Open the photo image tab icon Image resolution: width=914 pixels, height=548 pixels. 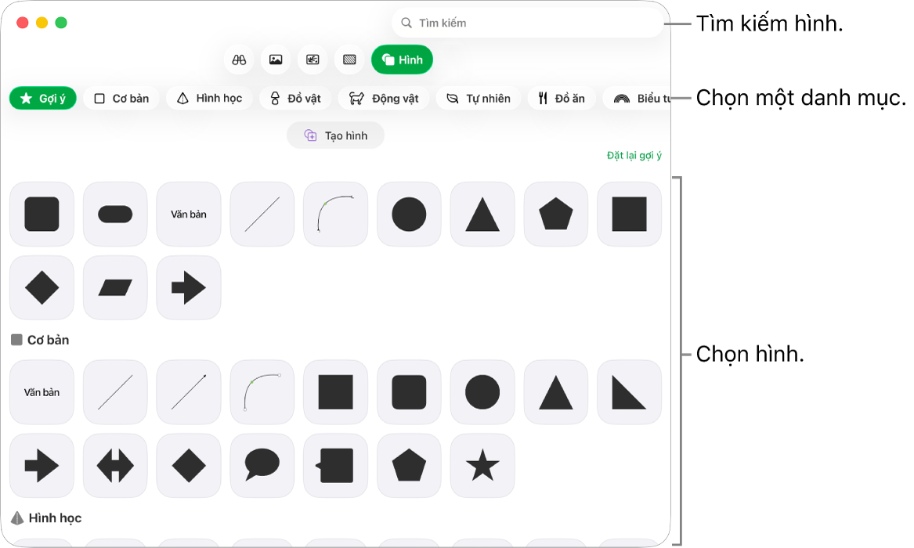[276, 59]
